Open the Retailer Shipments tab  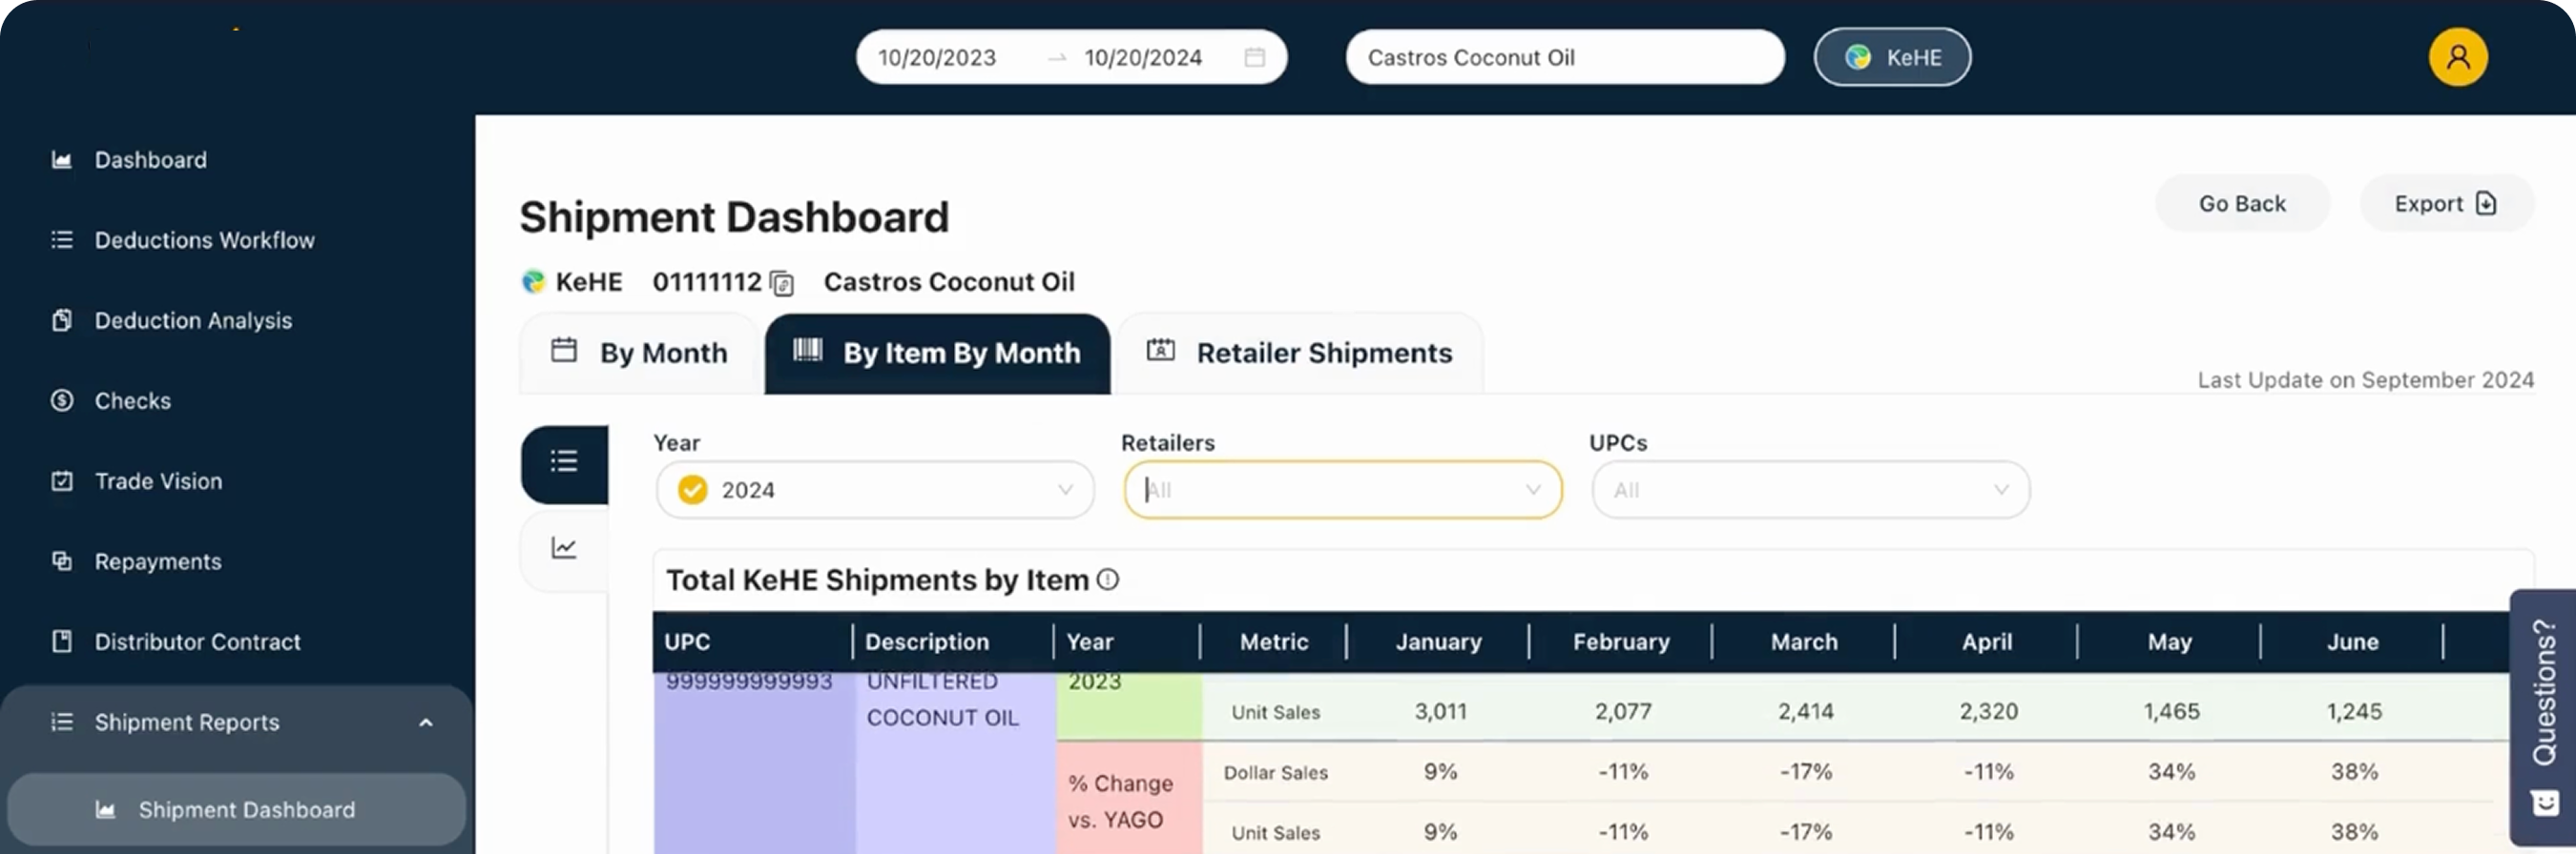[x=1300, y=353]
